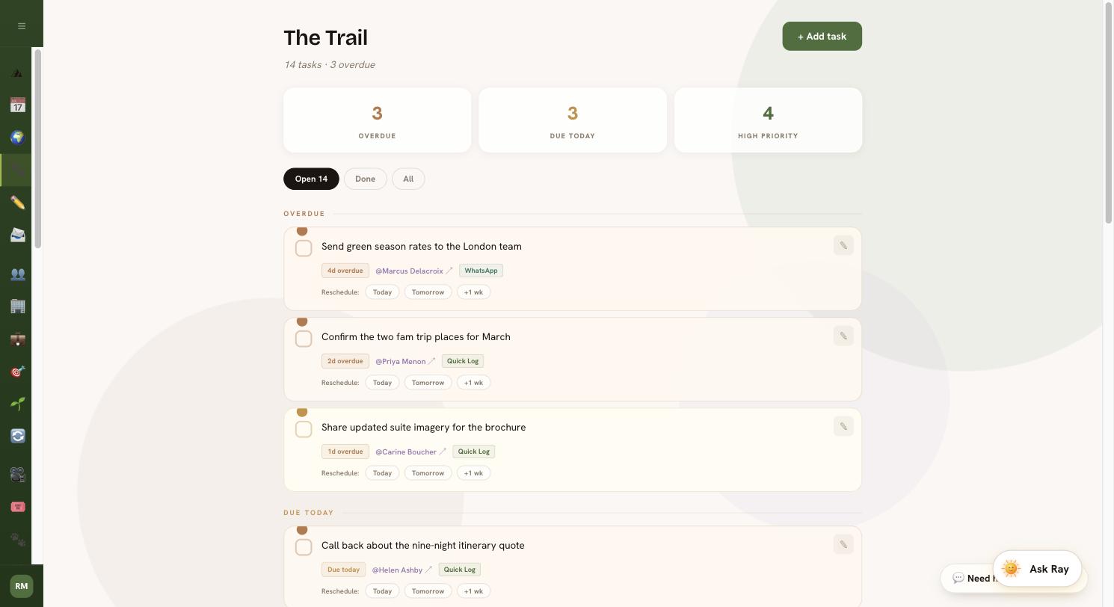1114x607 pixels.
Task: Reschedule fam trip task to Tomorrow
Action: tap(428, 383)
